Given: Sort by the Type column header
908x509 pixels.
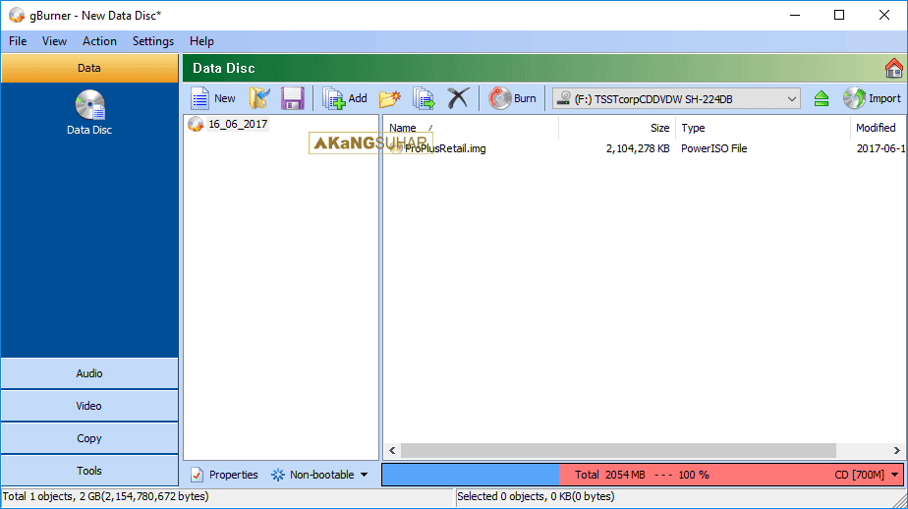Looking at the screenshot, I should (763, 128).
